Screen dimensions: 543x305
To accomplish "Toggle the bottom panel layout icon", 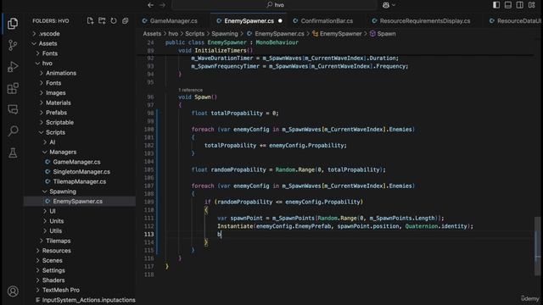I will pyautogui.click(x=508, y=5).
